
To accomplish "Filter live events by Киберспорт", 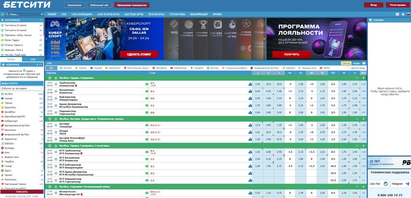I will tap(179, 68).
